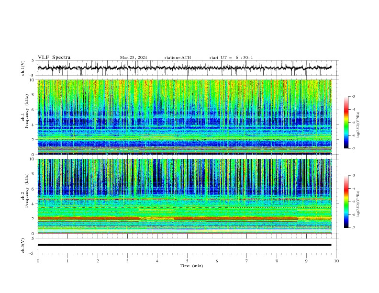Click the upper log(PSD)(V²/Hz) colorbar label
The height and width of the screenshot is (293, 379).
(358, 125)
